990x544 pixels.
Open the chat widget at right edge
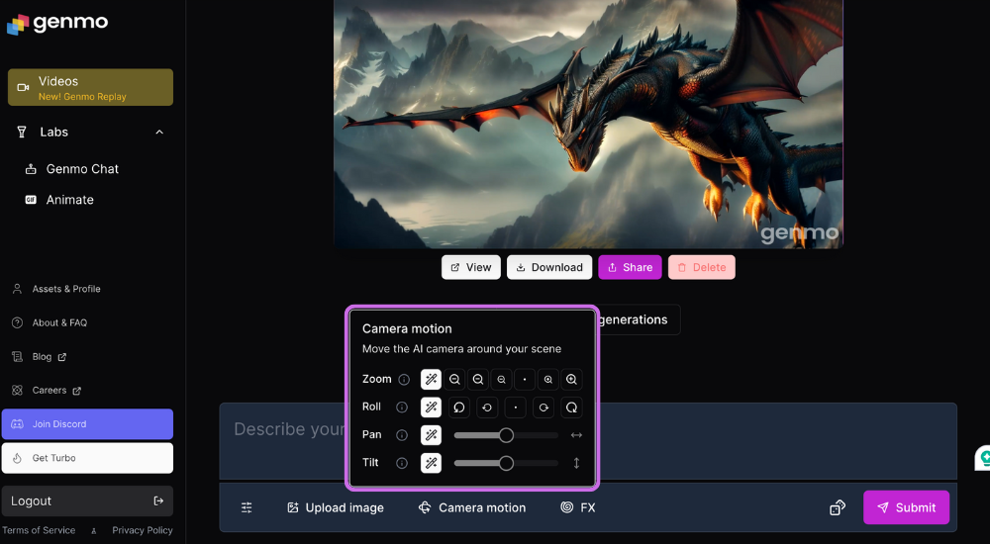coord(982,458)
